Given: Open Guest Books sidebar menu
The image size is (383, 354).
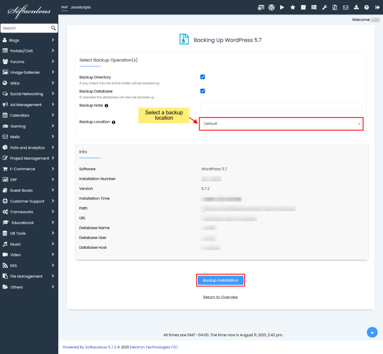Looking at the screenshot, I should (29, 190).
